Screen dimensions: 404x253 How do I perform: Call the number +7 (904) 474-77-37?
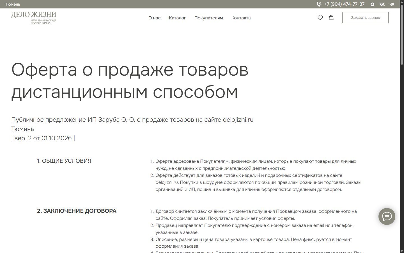pyautogui.click(x=344, y=4)
